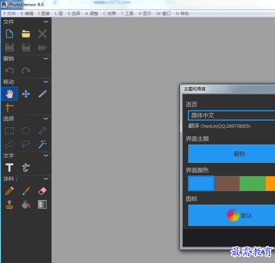Open the E 编辑 menu

27,14
